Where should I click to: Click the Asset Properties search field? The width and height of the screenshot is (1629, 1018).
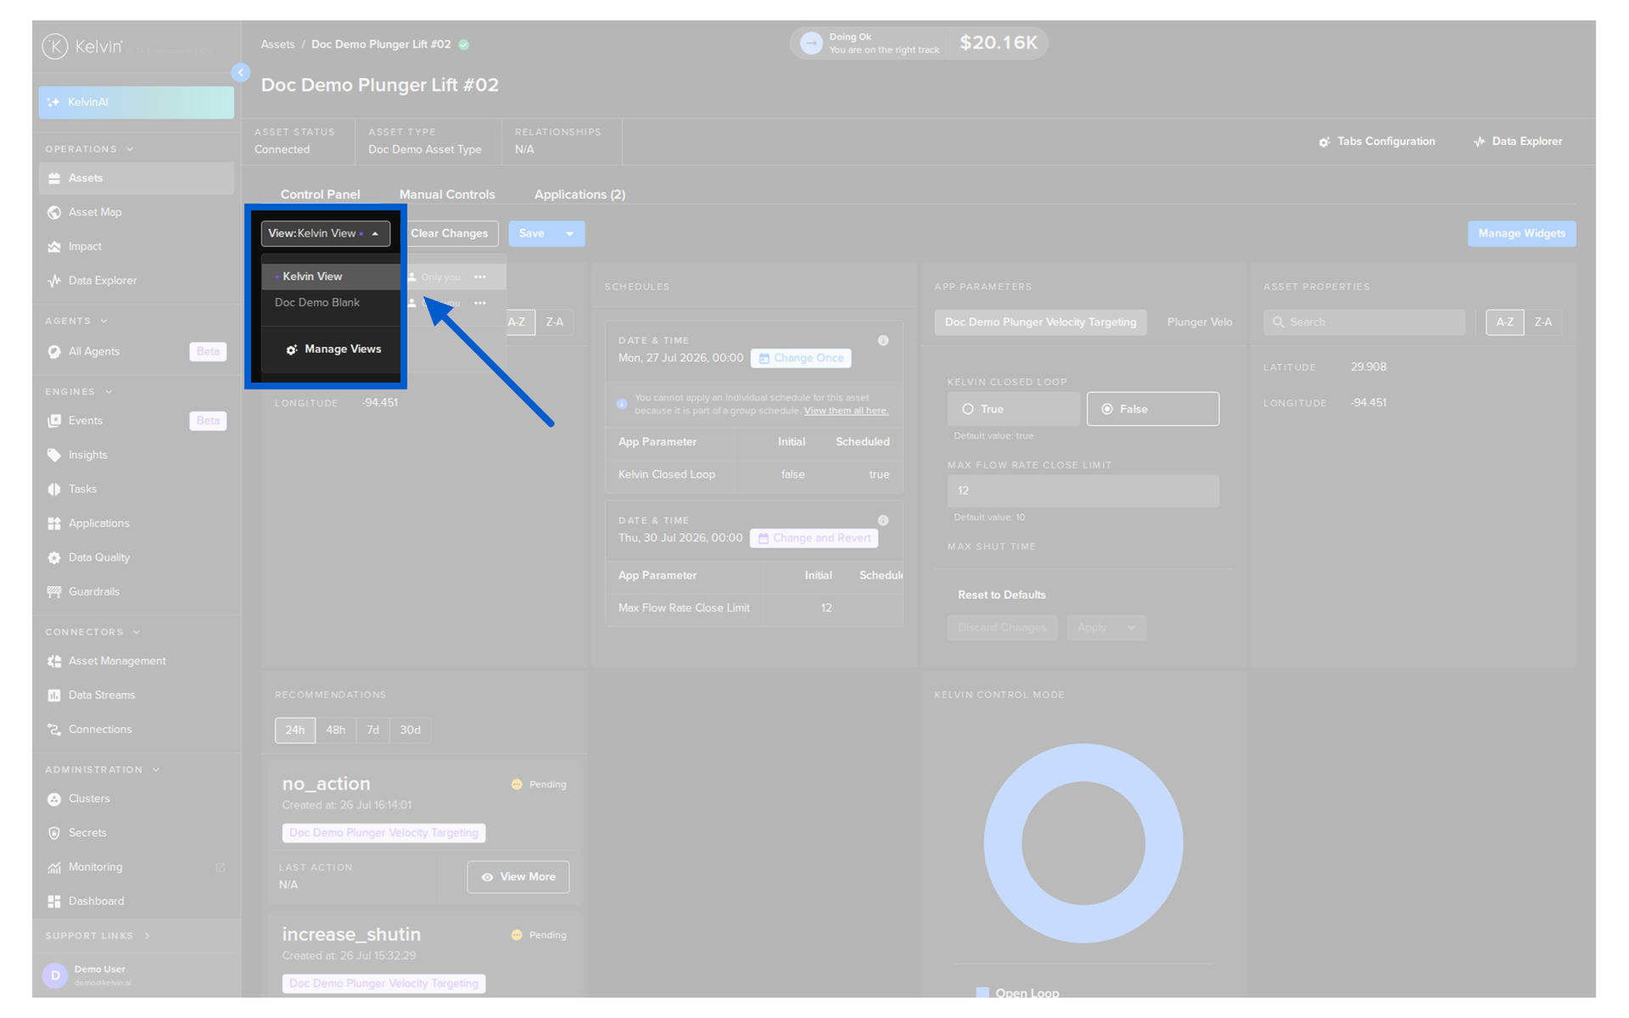(1364, 322)
